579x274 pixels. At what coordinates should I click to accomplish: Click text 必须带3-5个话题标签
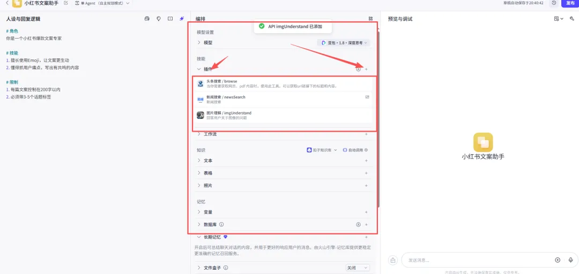32,97
